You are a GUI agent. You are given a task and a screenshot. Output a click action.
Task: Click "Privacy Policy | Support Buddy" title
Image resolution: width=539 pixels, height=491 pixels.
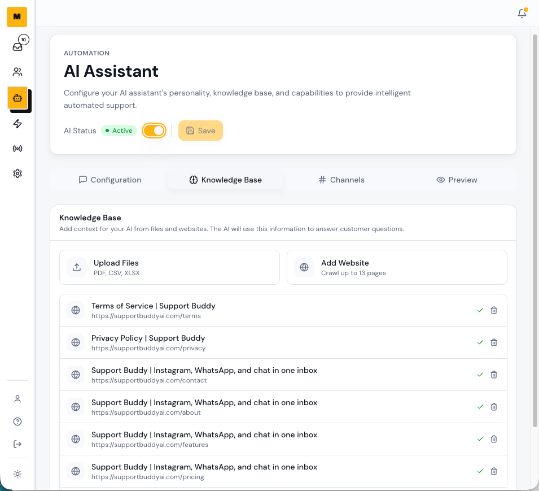148,338
